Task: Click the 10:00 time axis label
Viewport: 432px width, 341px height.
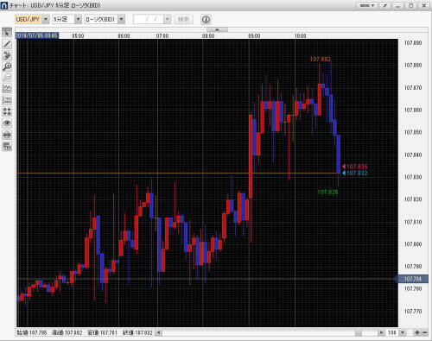Action: pos(300,35)
